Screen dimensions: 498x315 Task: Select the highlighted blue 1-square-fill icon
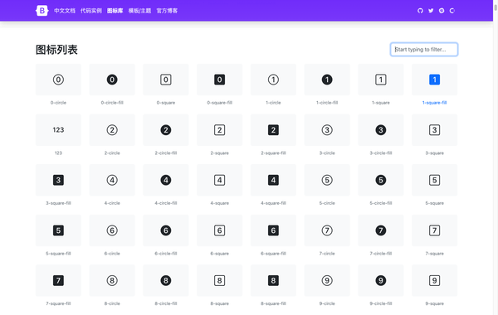pyautogui.click(x=434, y=80)
